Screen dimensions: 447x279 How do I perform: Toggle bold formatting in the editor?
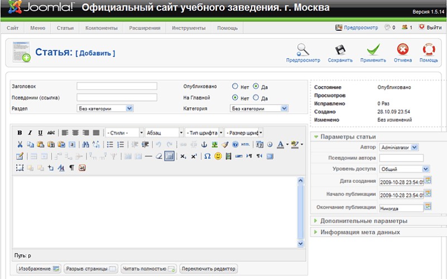tap(20, 133)
